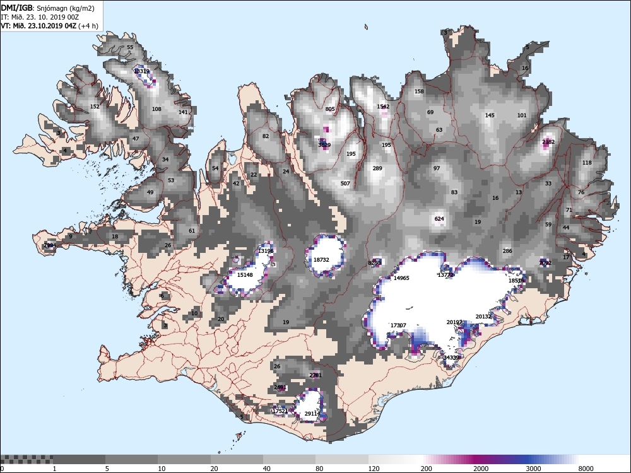Image resolution: width=631 pixels, height=473 pixels.
Task: Click the map value 145
Action: (x=490, y=115)
